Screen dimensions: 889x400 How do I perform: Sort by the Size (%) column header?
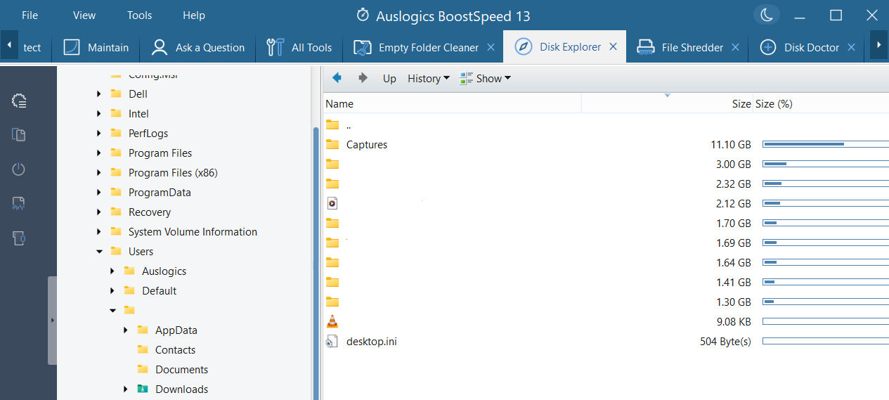coord(821,103)
